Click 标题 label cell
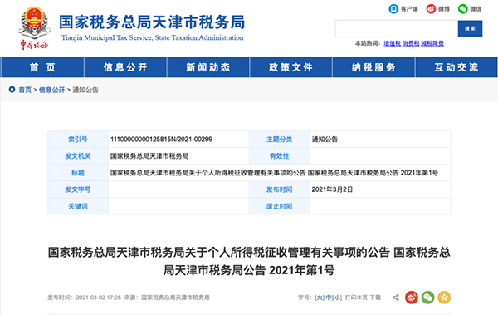The image size is (498, 315). 78,173
